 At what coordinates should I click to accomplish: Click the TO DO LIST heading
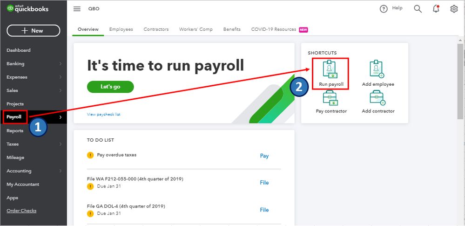point(101,140)
